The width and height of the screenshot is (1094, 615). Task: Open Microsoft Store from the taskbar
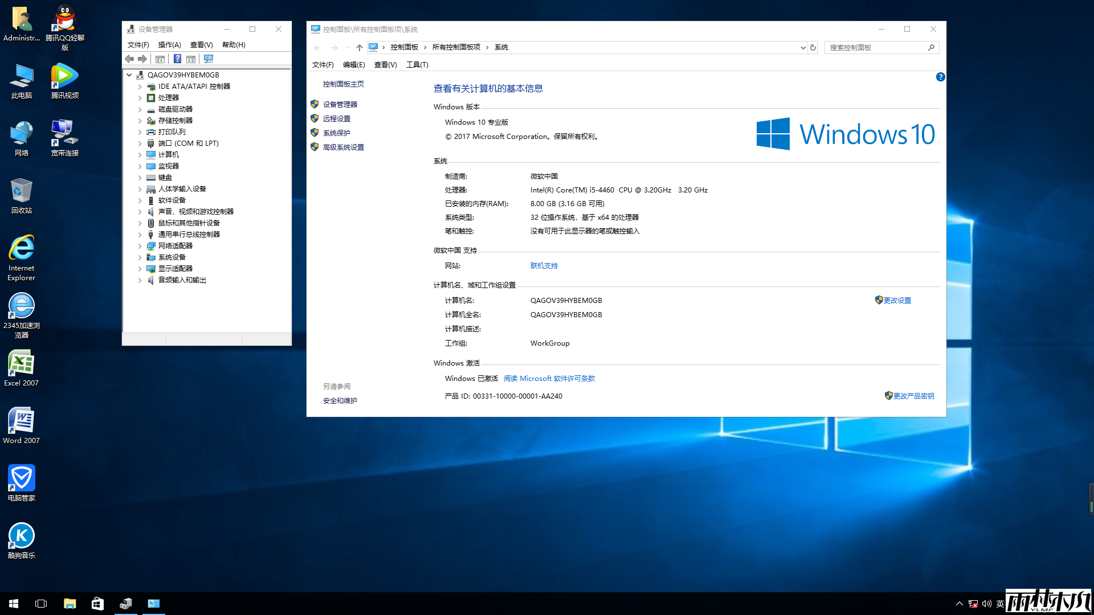[97, 604]
